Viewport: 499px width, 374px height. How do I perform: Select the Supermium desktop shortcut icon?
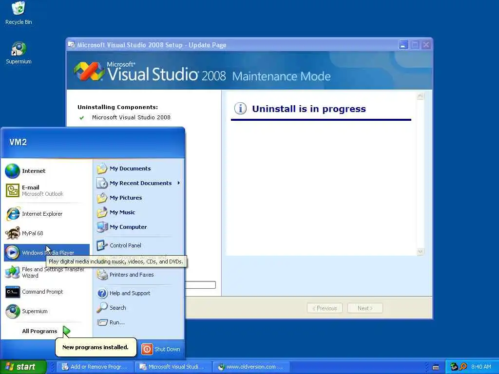click(19, 53)
